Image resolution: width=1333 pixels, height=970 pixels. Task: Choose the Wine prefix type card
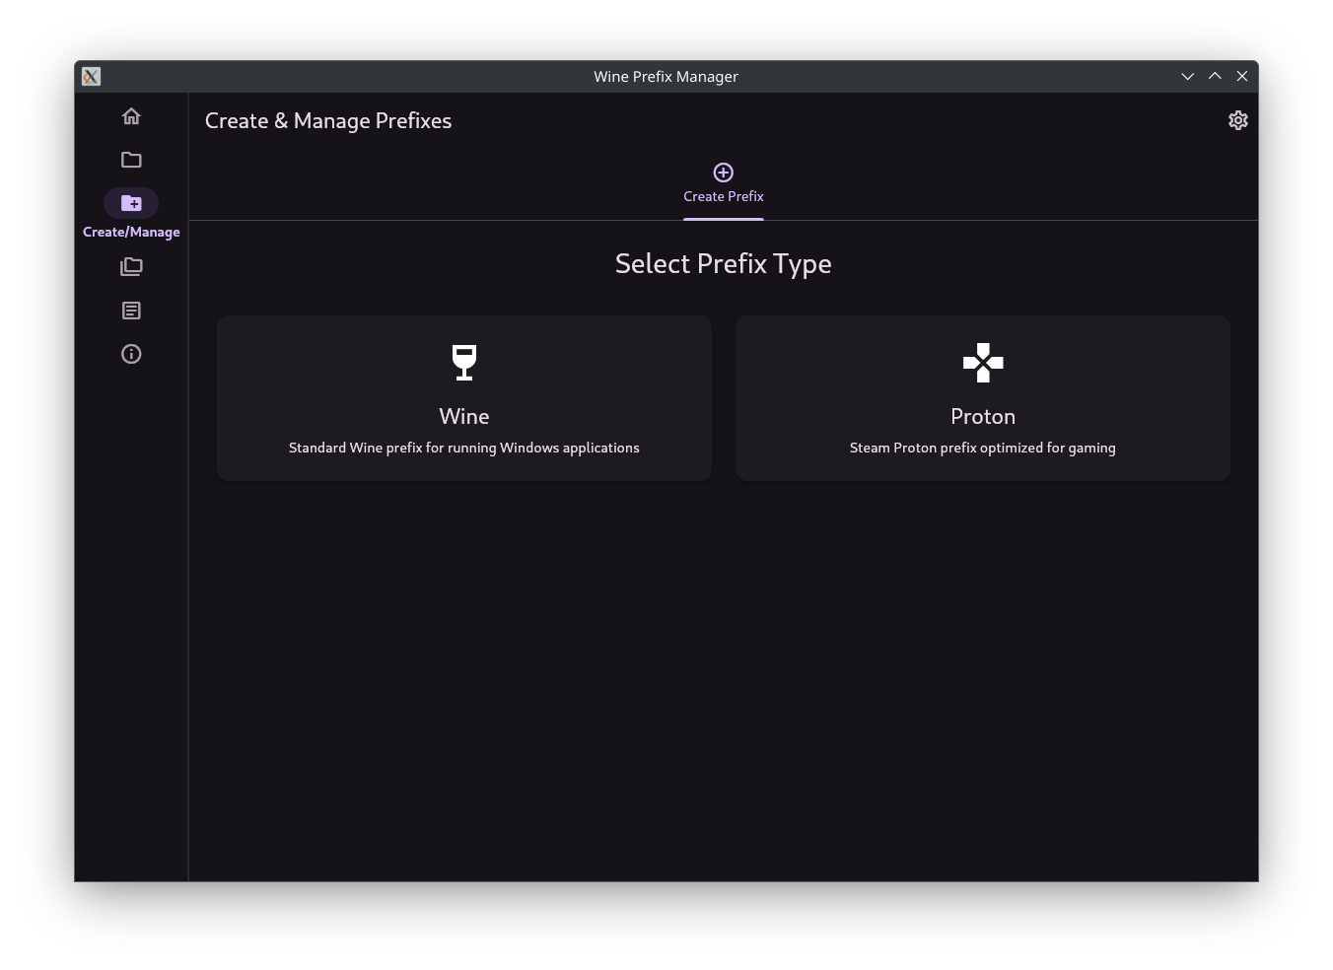tap(464, 398)
